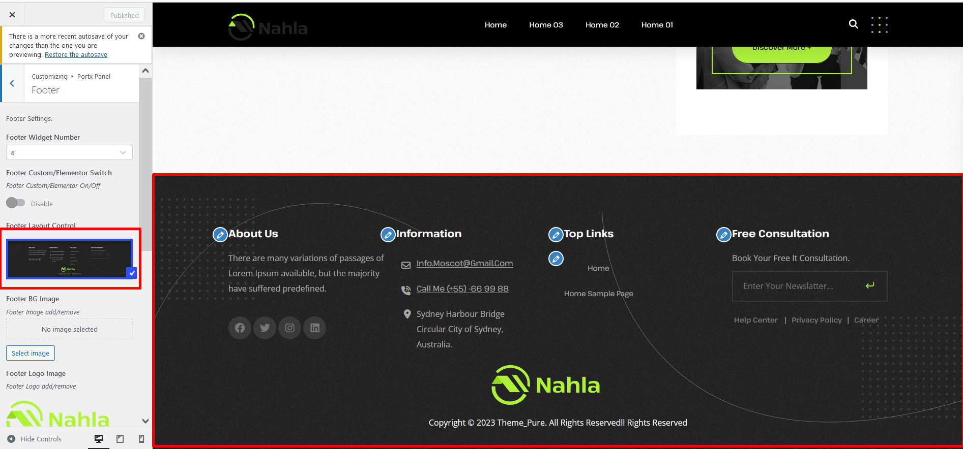Open the Instagram footer icon
The width and height of the screenshot is (963, 449).
pos(290,328)
